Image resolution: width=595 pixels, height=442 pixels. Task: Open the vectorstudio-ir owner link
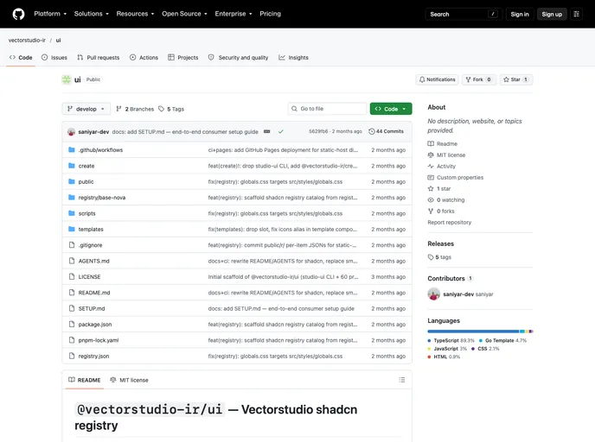coord(27,41)
